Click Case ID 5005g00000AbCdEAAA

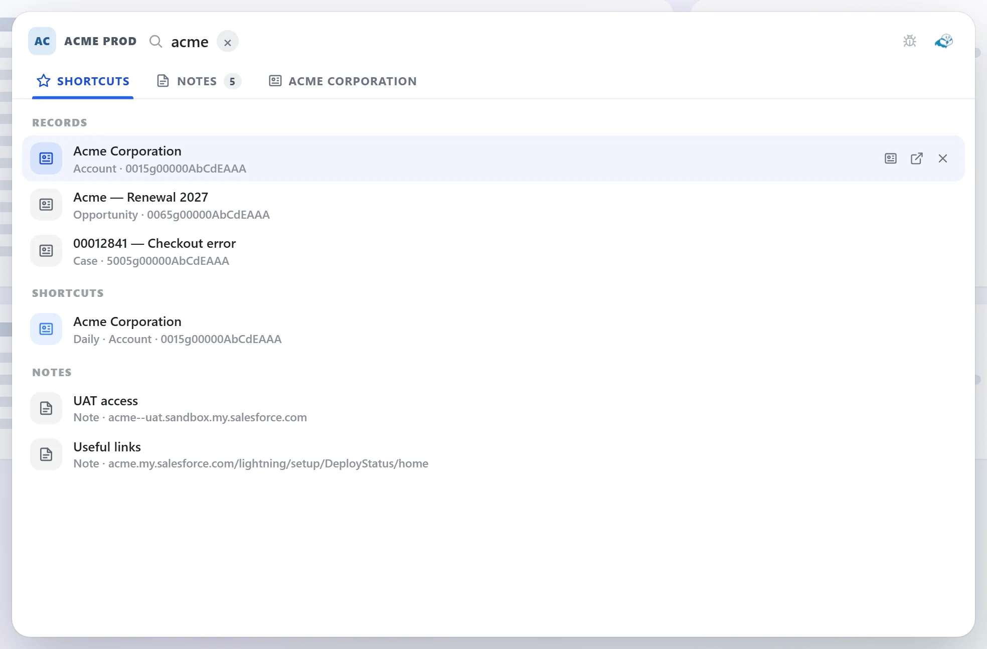pos(168,261)
